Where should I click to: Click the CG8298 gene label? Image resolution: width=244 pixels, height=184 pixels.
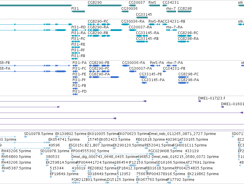(x=185, y=9)
